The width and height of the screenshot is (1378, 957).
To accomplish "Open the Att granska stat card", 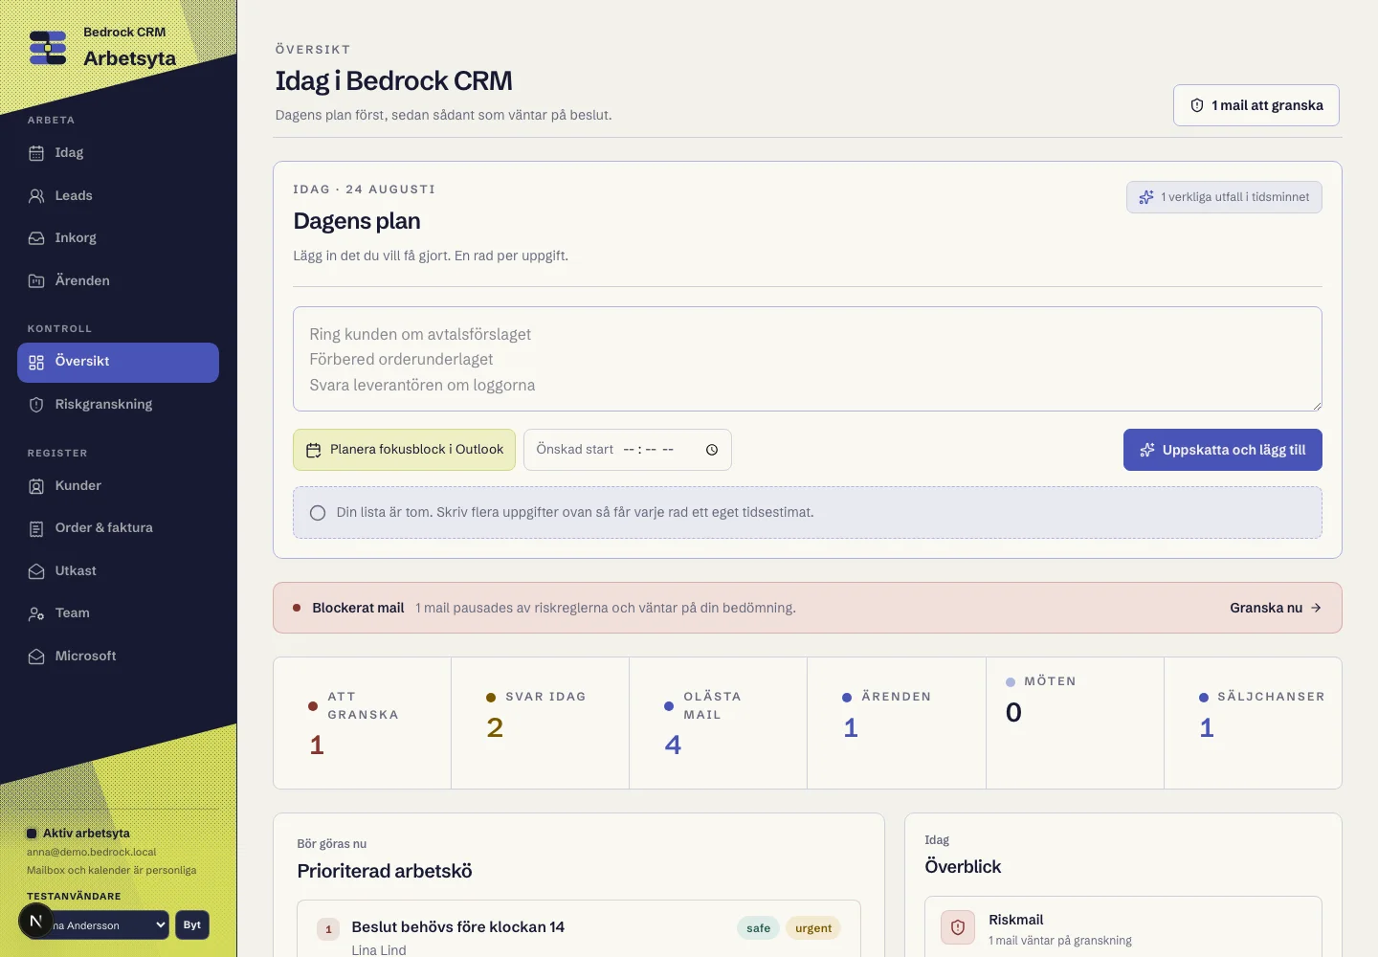I will (x=363, y=723).
